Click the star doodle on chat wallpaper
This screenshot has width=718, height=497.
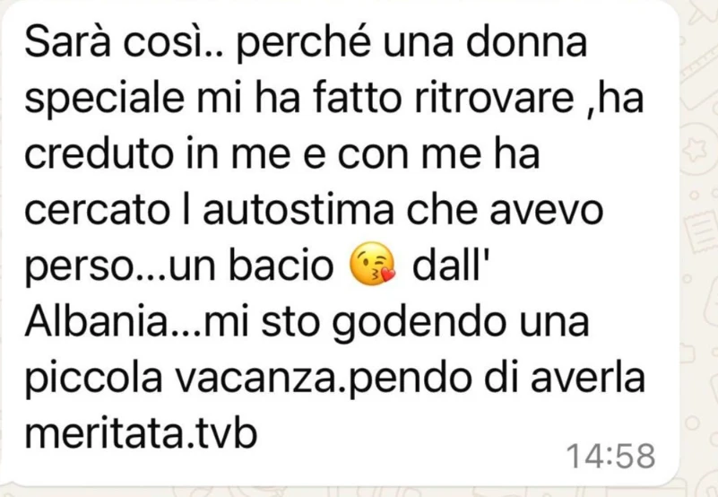692,151
